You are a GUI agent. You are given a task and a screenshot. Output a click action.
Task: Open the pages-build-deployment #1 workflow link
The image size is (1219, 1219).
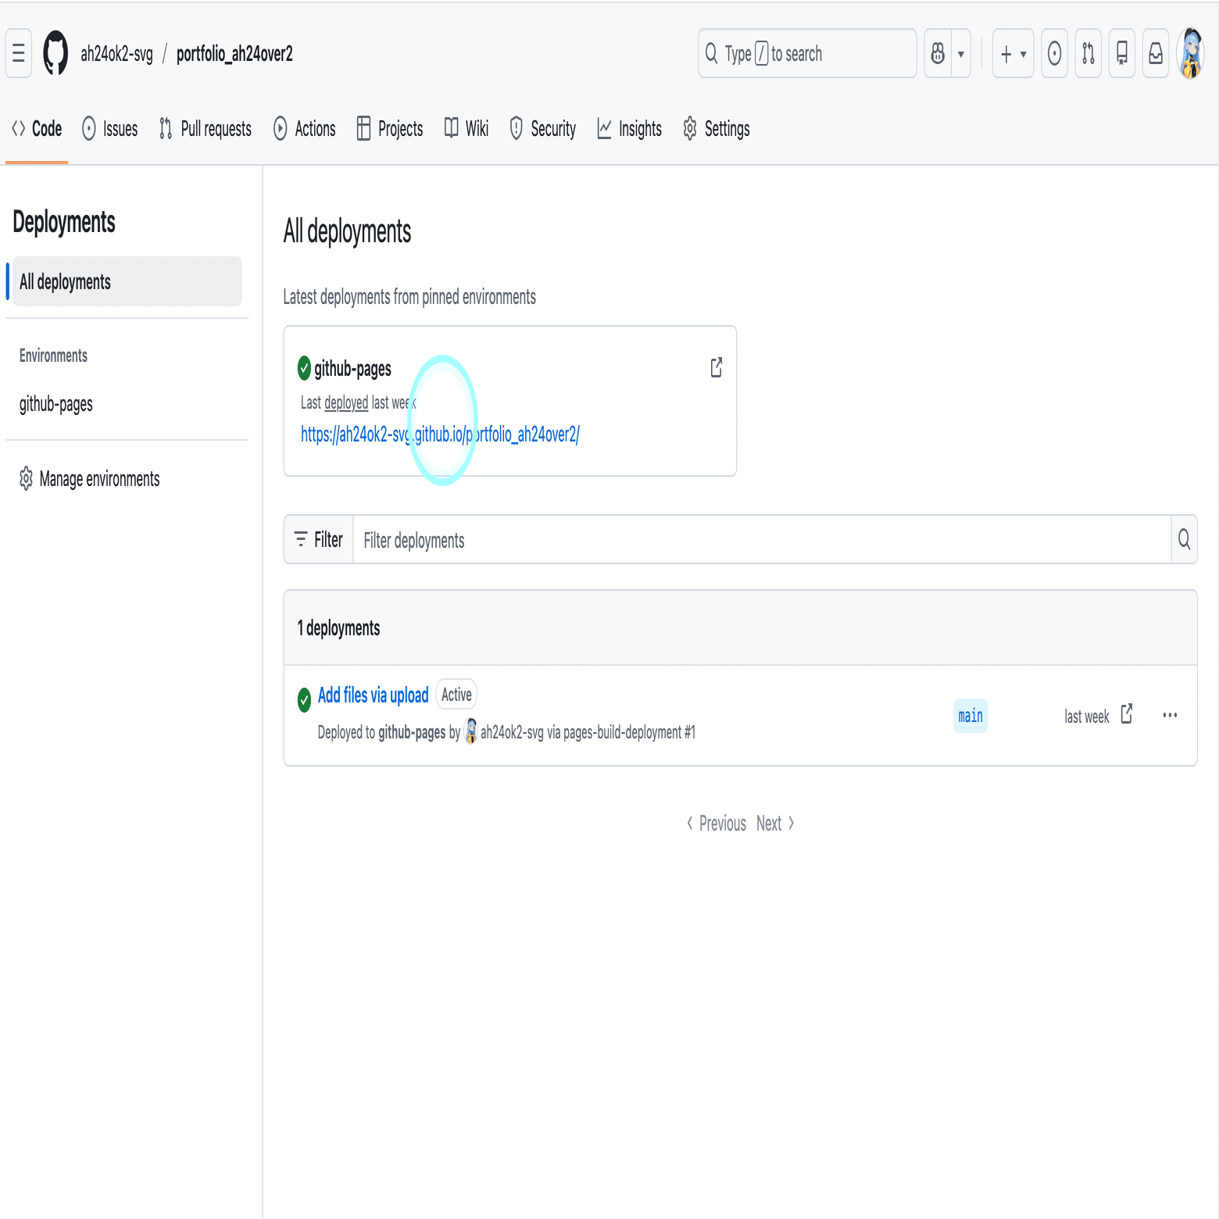(x=629, y=732)
